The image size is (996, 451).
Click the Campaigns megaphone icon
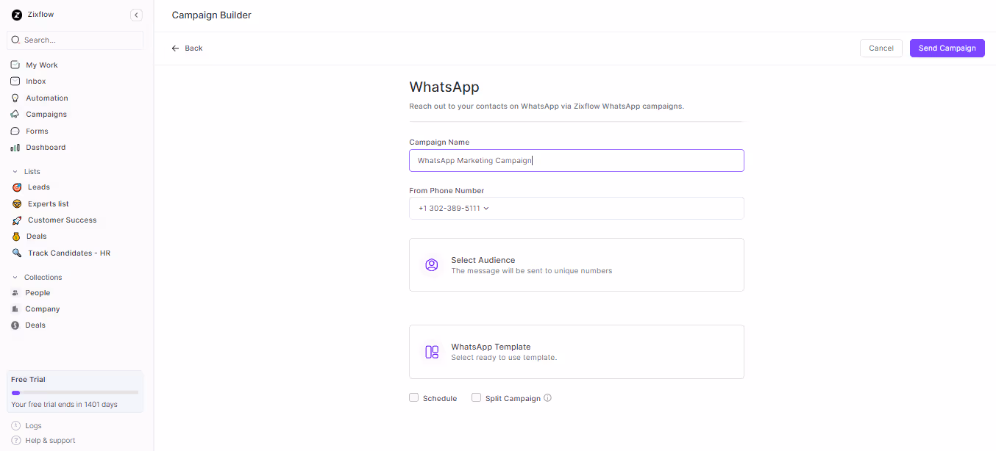point(15,114)
